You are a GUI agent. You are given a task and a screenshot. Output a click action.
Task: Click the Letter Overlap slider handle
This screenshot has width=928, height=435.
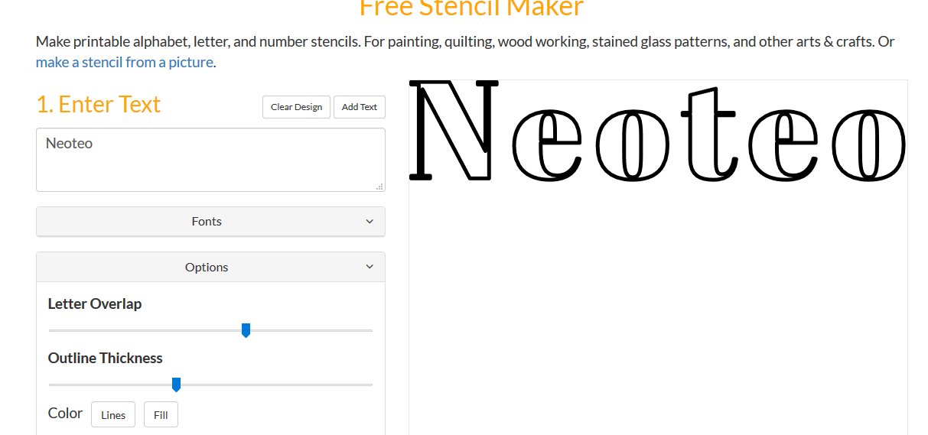[x=246, y=330]
